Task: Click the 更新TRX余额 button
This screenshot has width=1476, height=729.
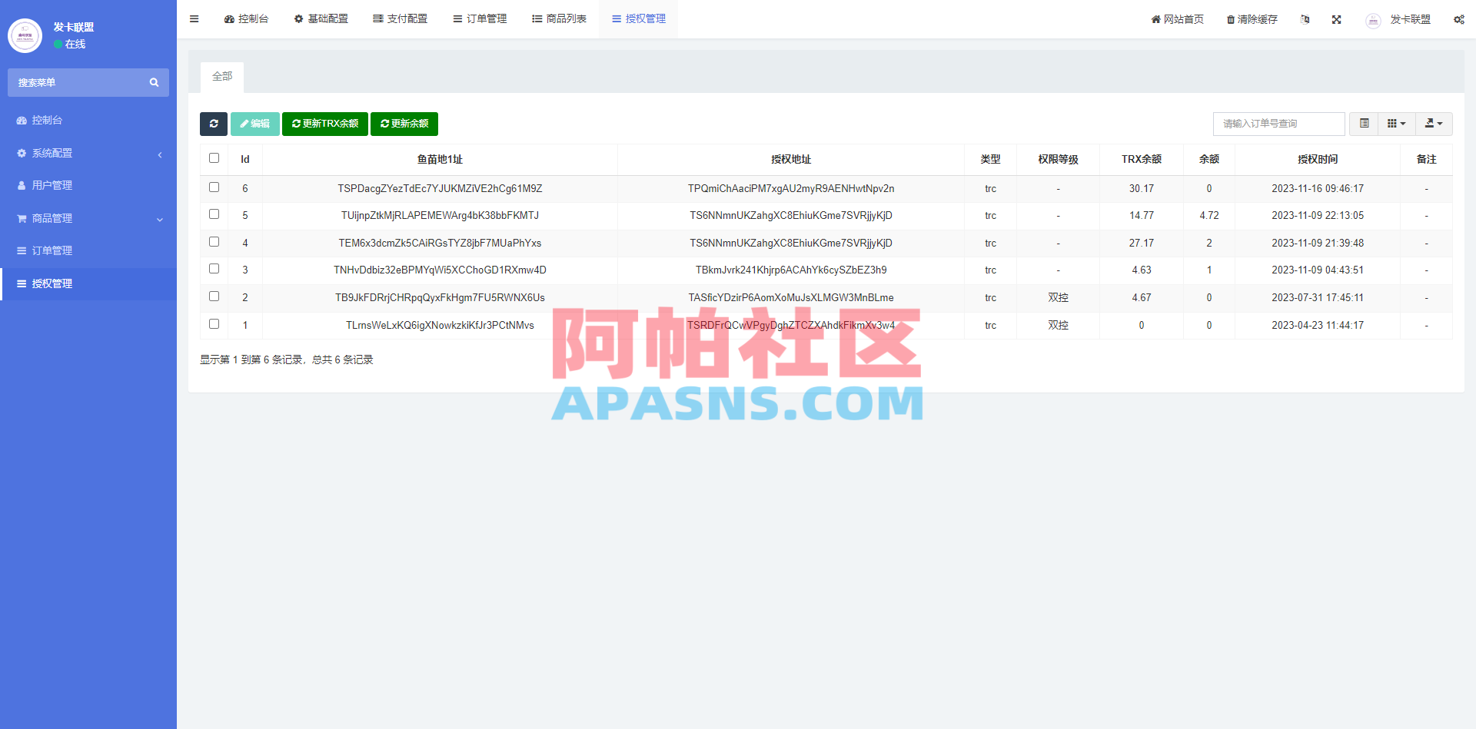Action: (x=325, y=124)
